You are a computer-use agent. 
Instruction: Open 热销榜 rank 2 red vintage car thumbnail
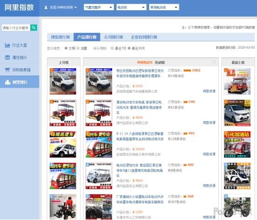(99, 113)
